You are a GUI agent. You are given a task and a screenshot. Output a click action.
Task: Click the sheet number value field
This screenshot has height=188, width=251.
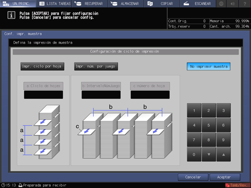[150, 94]
